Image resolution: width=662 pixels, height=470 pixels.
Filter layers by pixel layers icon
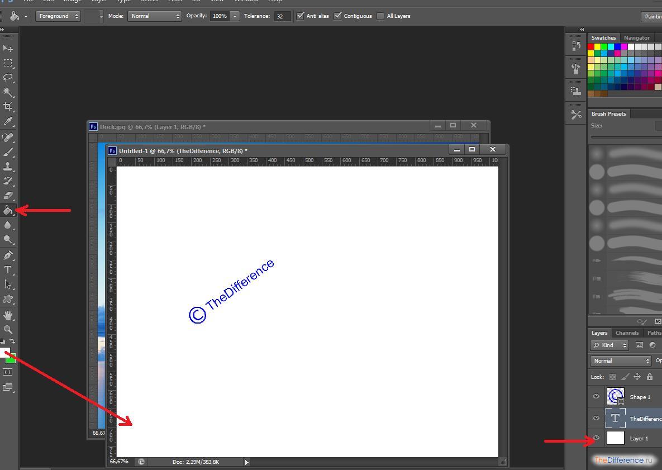tap(639, 345)
